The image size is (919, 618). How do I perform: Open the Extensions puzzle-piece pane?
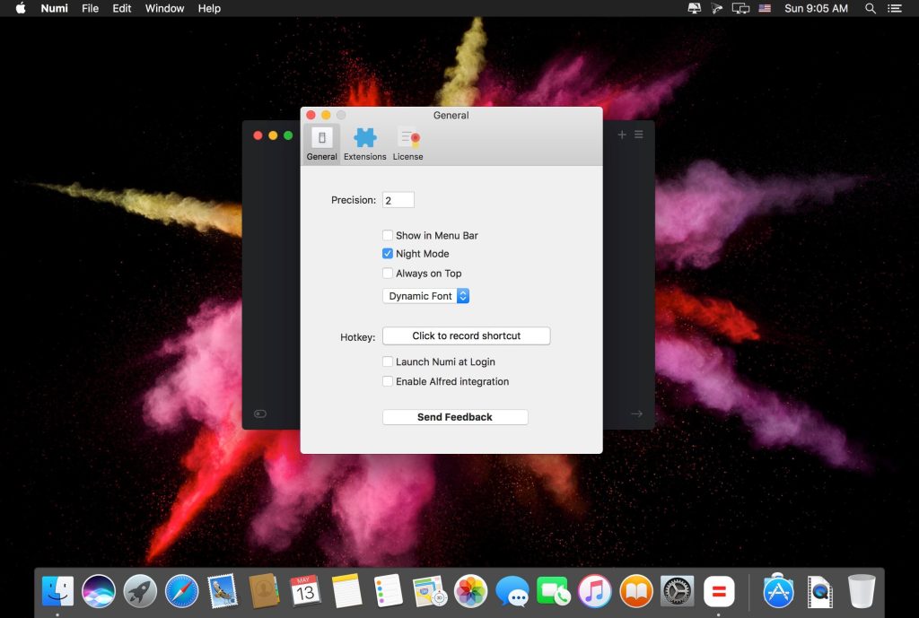pyautogui.click(x=364, y=144)
